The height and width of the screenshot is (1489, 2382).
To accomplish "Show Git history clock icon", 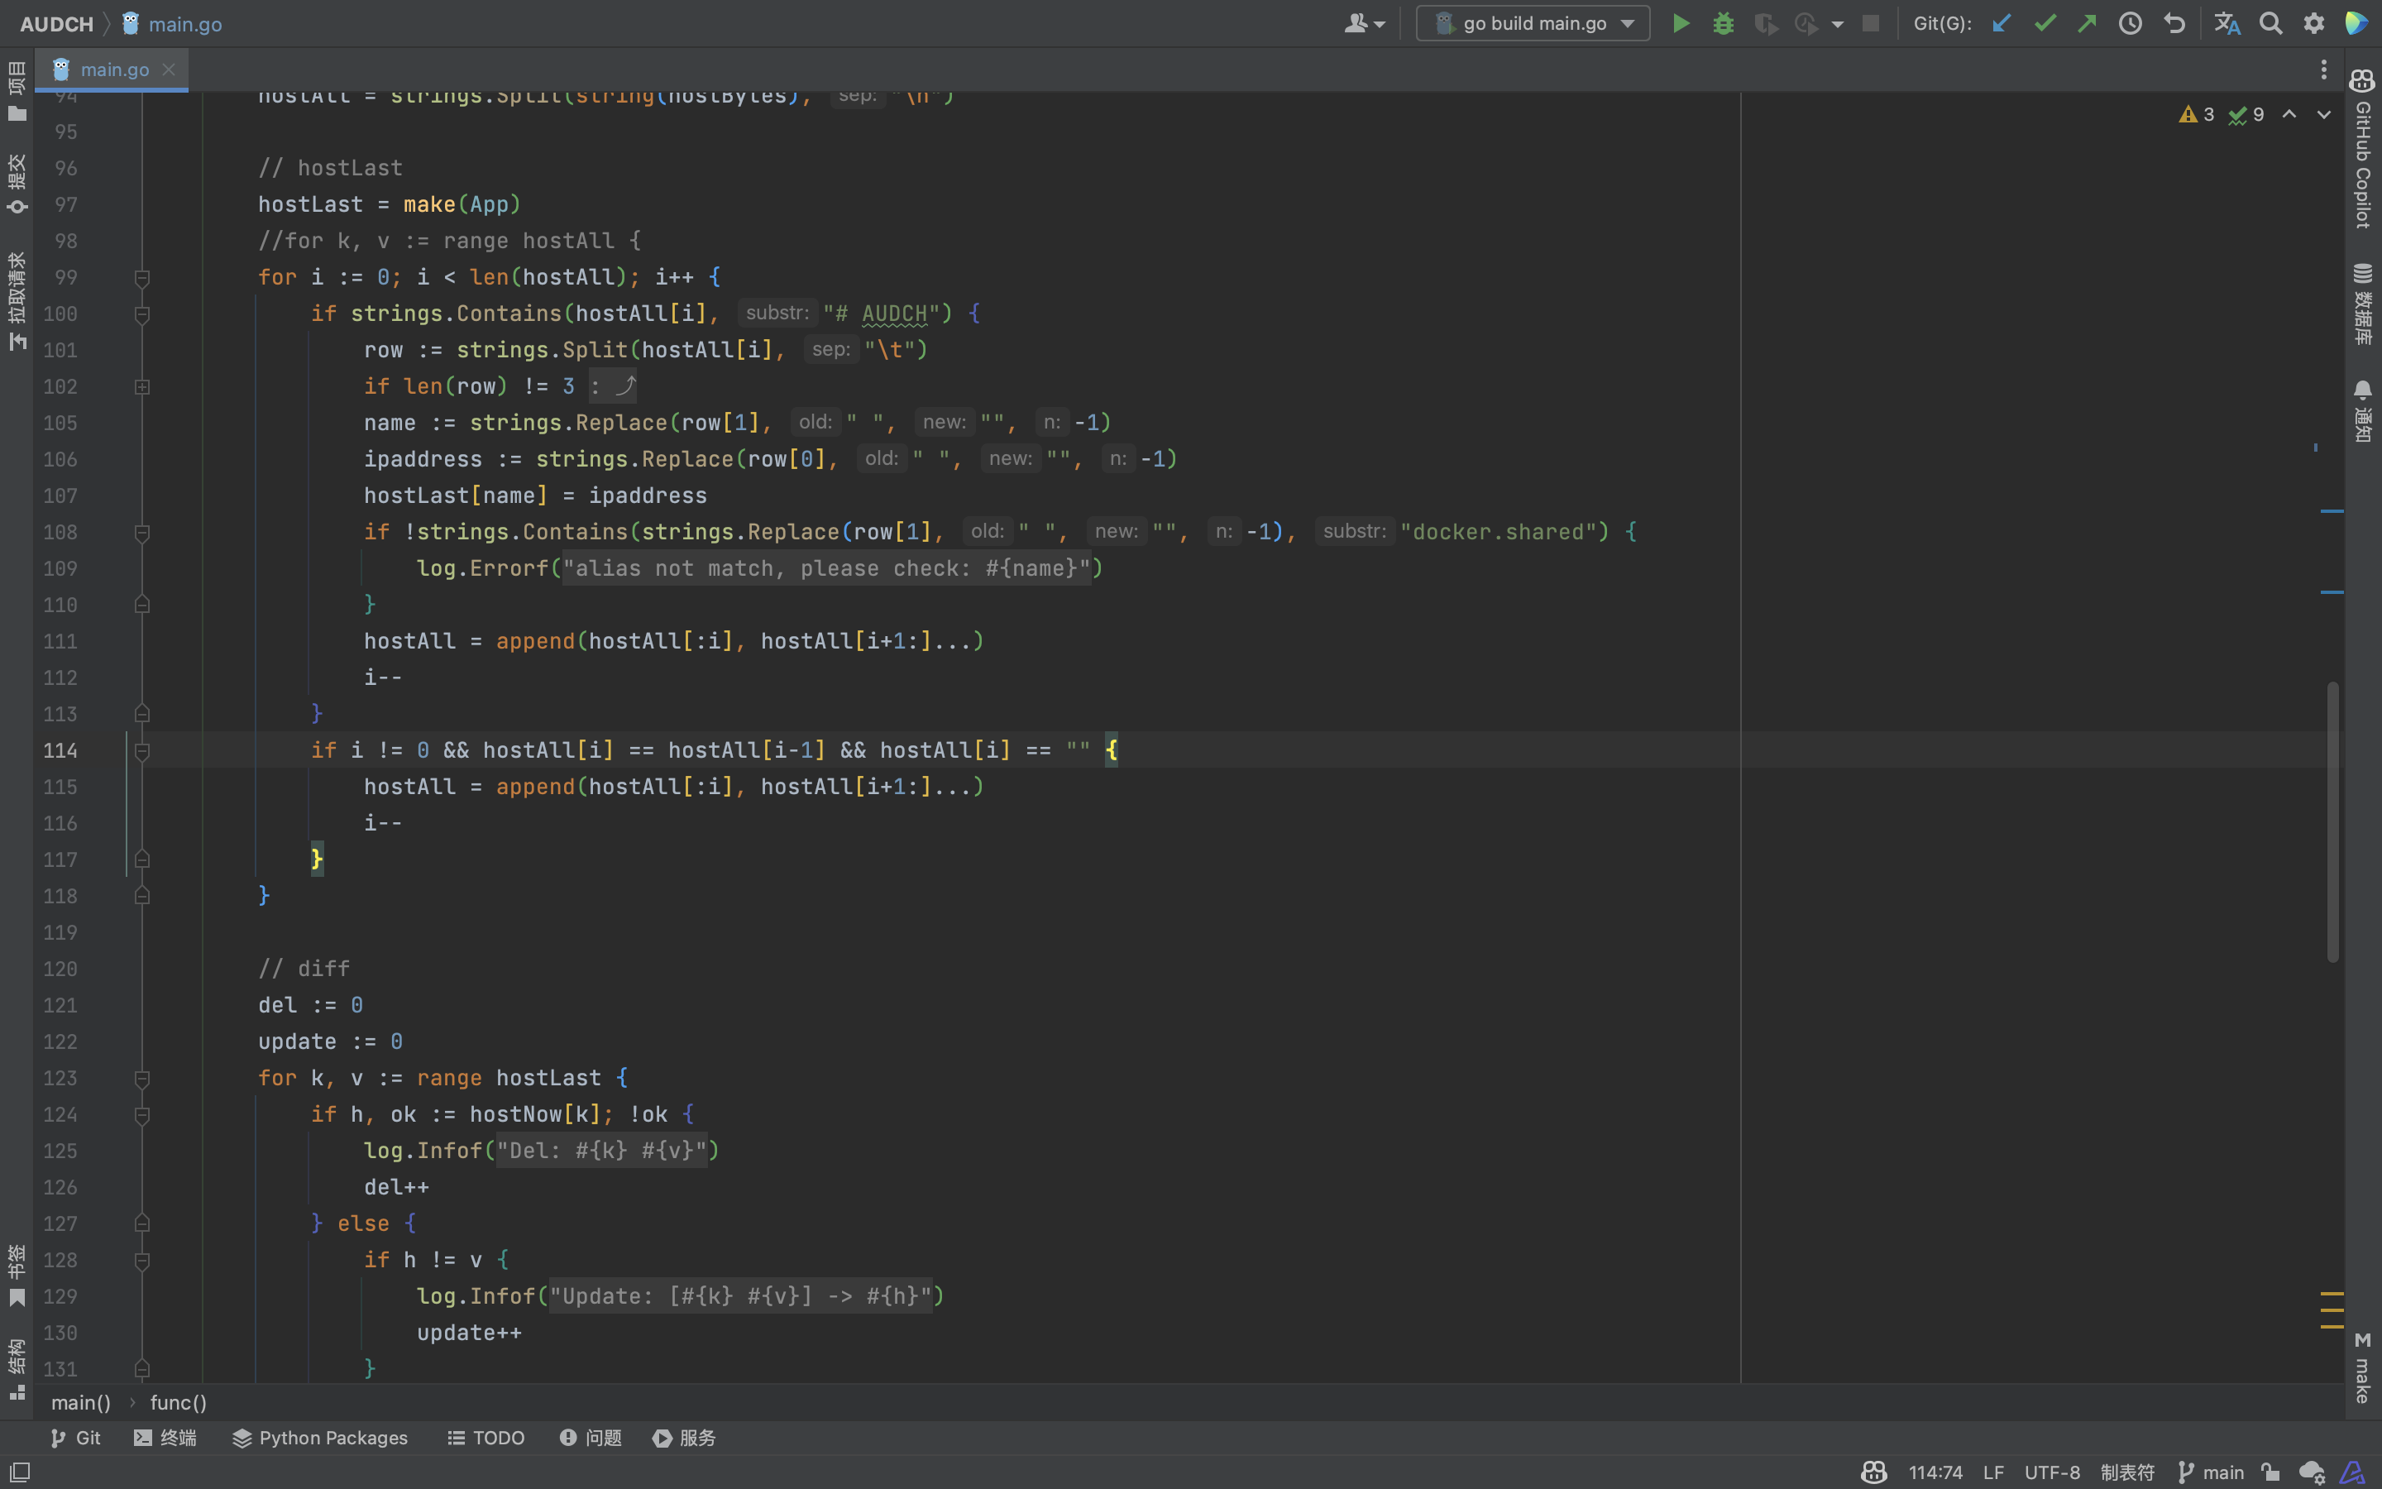I will pos(2130,24).
